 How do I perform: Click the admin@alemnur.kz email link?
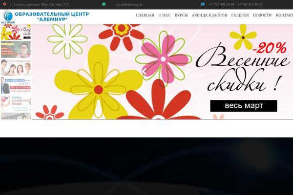click(129, 4)
